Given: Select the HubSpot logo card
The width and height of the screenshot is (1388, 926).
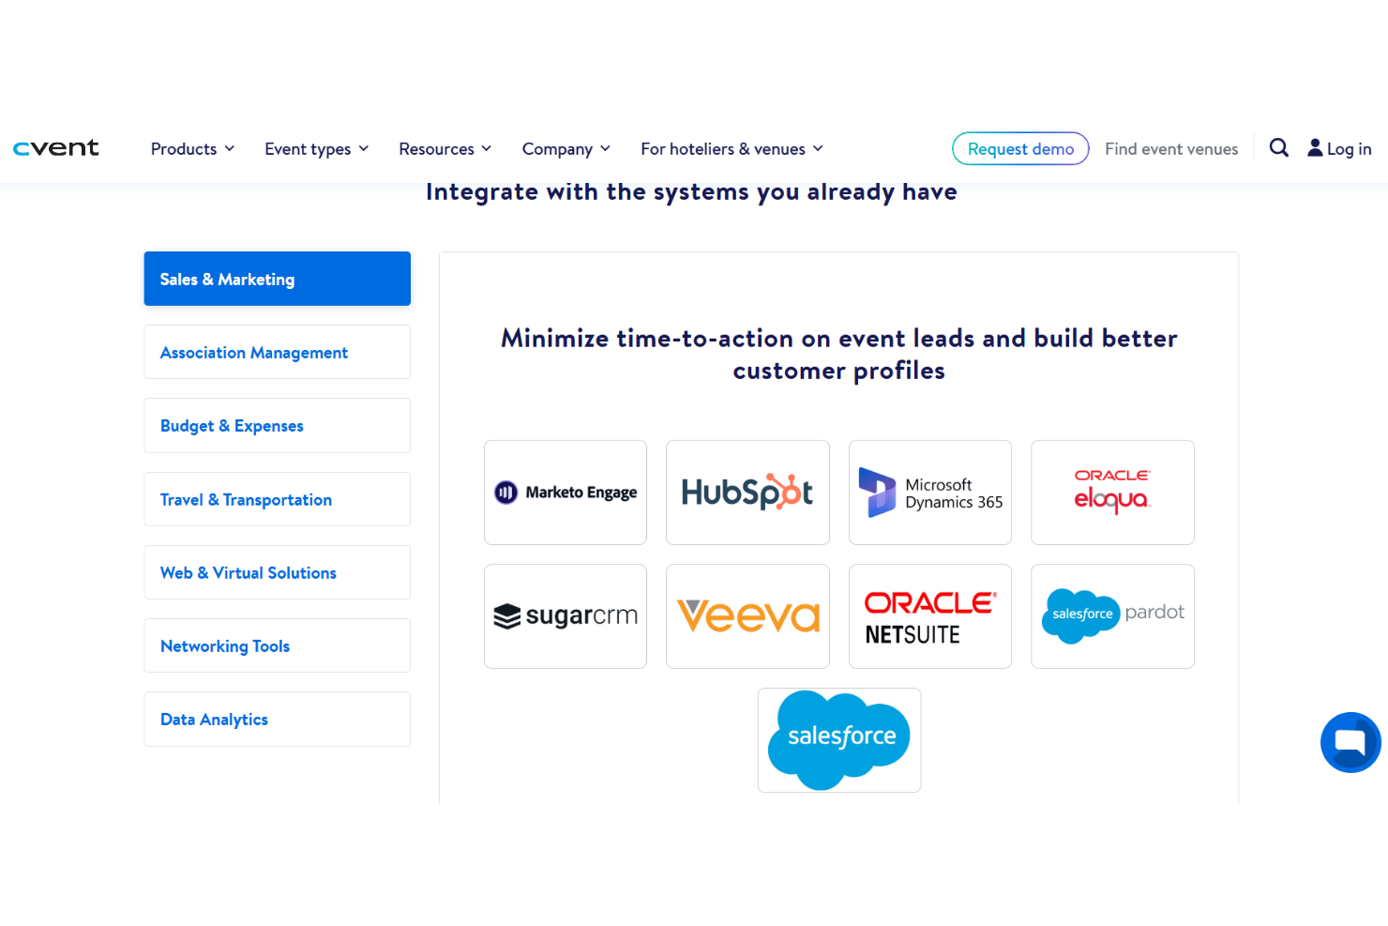Looking at the screenshot, I should 747,493.
